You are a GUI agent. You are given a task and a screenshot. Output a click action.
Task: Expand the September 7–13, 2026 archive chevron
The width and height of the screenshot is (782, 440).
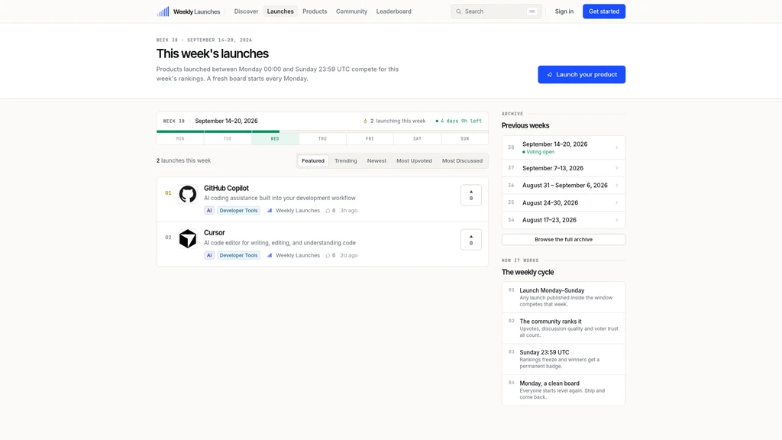coord(616,168)
